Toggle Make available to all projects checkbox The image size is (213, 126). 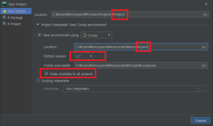click(46, 74)
